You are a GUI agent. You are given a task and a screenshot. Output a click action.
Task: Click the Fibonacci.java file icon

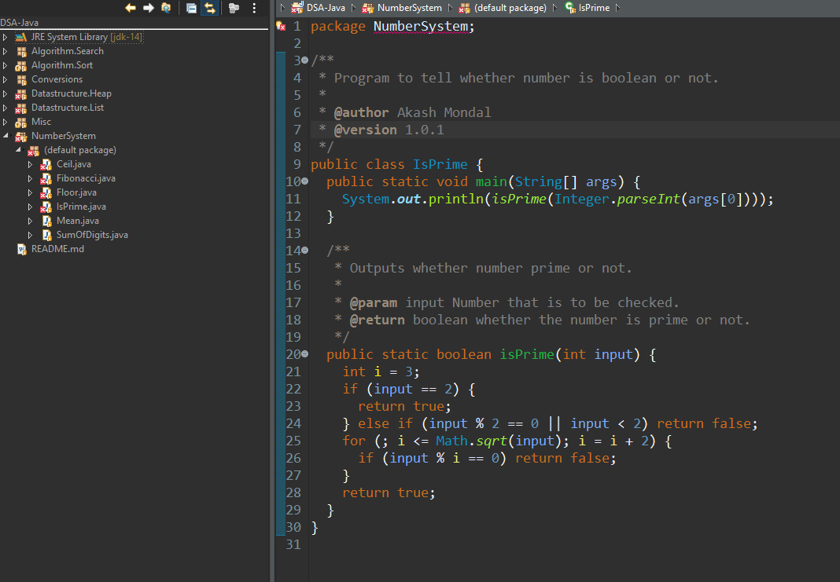pos(46,178)
